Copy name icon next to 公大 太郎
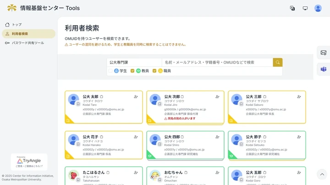The height and width of the screenshot is (185, 330). point(101,97)
